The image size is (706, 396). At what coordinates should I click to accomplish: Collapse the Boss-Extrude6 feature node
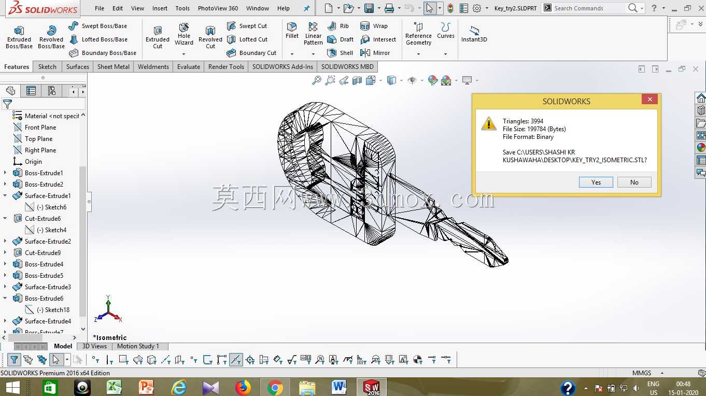(x=5, y=299)
